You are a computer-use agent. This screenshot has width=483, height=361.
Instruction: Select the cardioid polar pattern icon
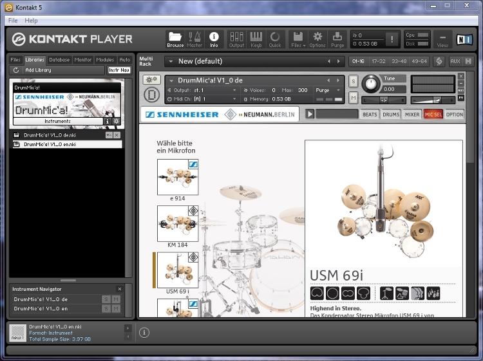pos(317,293)
